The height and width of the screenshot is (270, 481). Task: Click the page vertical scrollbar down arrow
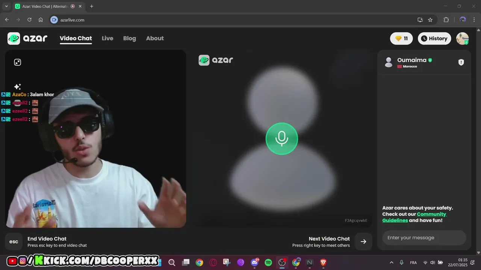tap(478, 253)
